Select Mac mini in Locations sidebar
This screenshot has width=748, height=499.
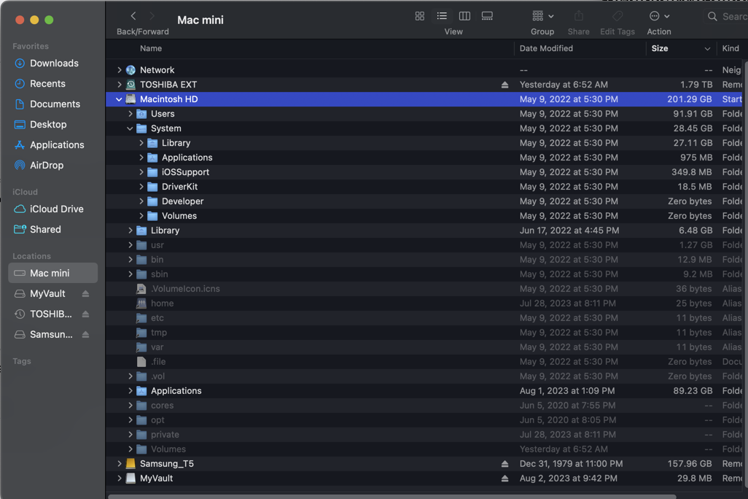53,273
